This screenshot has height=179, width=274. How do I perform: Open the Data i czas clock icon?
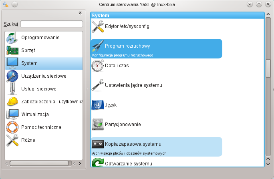pyautogui.click(x=98, y=66)
